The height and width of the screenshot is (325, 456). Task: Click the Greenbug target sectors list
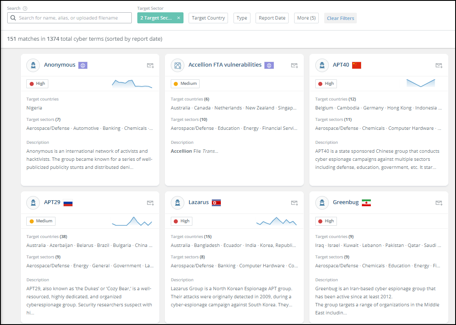pyautogui.click(x=378, y=266)
